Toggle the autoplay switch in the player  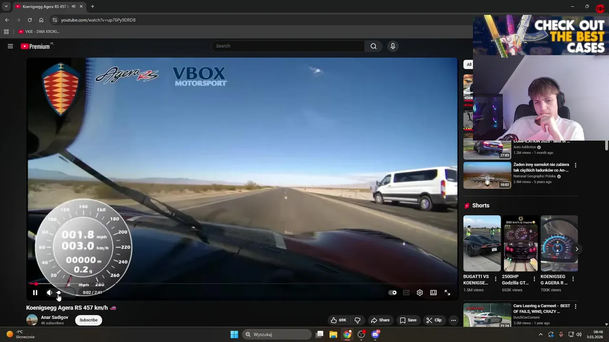click(393, 293)
